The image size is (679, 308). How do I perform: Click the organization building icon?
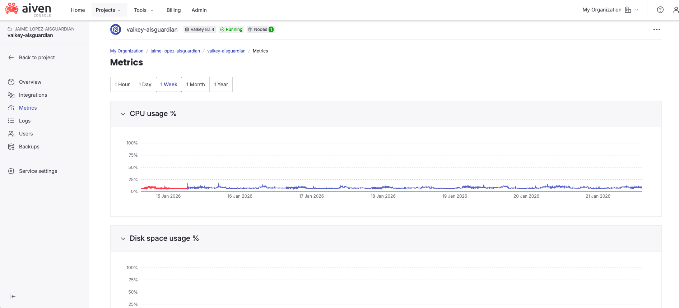pyautogui.click(x=628, y=10)
